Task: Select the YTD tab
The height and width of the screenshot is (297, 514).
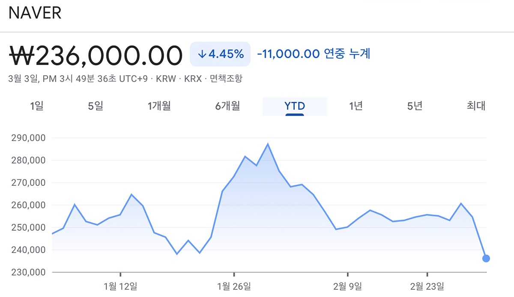Action: tap(295, 106)
